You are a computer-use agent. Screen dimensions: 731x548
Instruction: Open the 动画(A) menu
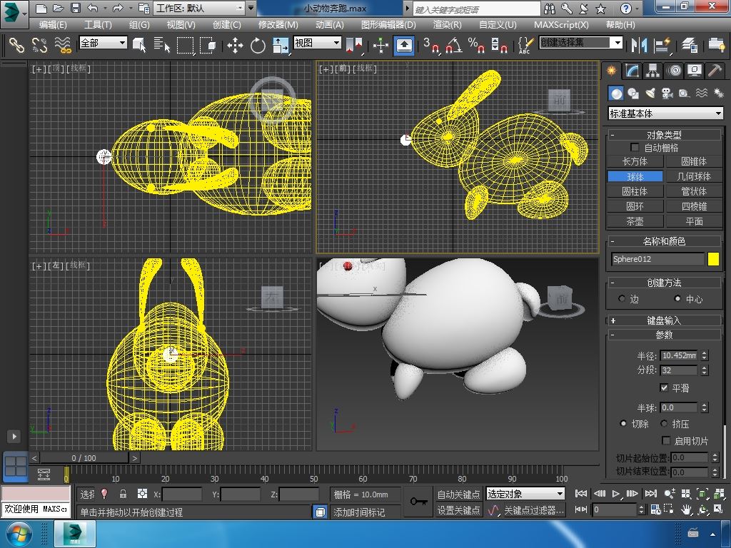330,25
